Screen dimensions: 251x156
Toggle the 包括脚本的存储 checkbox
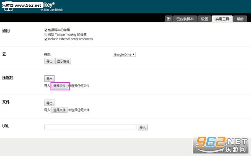click(x=46, y=30)
